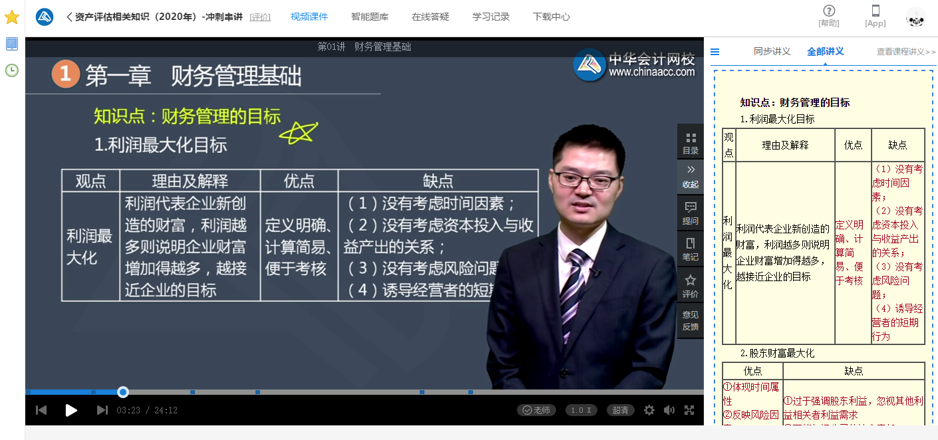The image size is (938, 440).
Task: Click the 查看课程讲义 link
Action: (905, 52)
